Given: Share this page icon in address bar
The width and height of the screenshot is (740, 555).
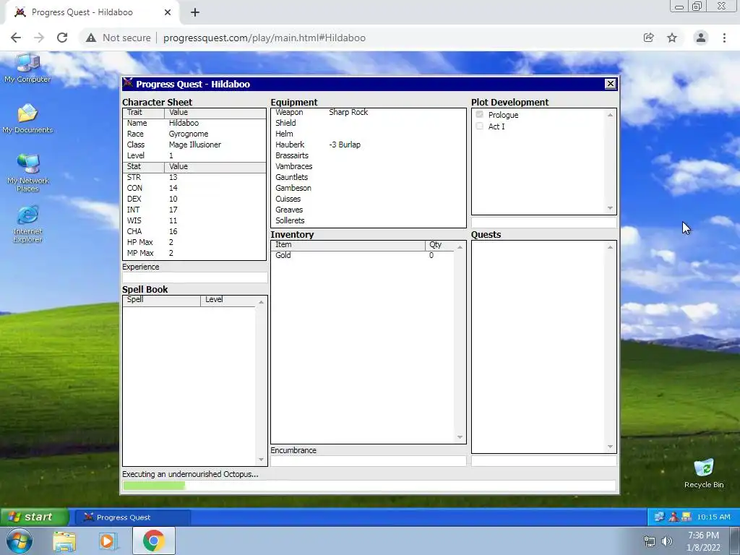Looking at the screenshot, I should pyautogui.click(x=648, y=38).
